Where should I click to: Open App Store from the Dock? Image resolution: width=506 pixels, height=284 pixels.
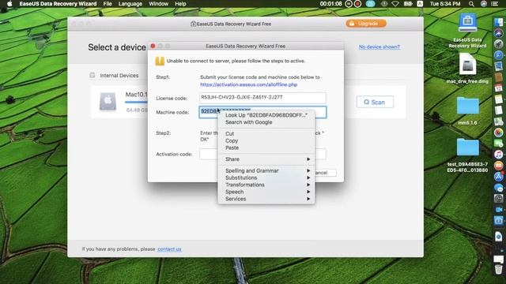[x=499, y=177]
